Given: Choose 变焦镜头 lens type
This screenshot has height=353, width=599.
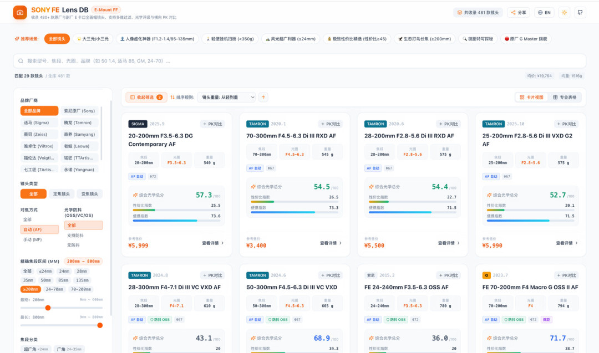Looking at the screenshot, I should (x=89, y=194).
